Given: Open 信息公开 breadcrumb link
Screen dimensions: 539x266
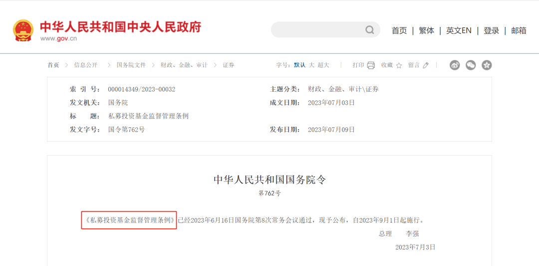Looking at the screenshot, I should (x=86, y=65).
